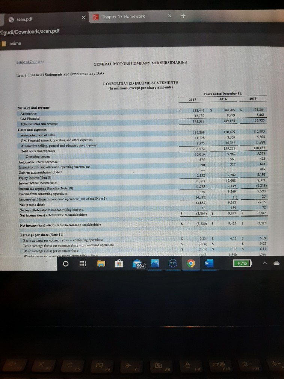Screen dimensions: 284x379
Task: Click the OneDrive cloud tray icon
Action: coord(277,263)
